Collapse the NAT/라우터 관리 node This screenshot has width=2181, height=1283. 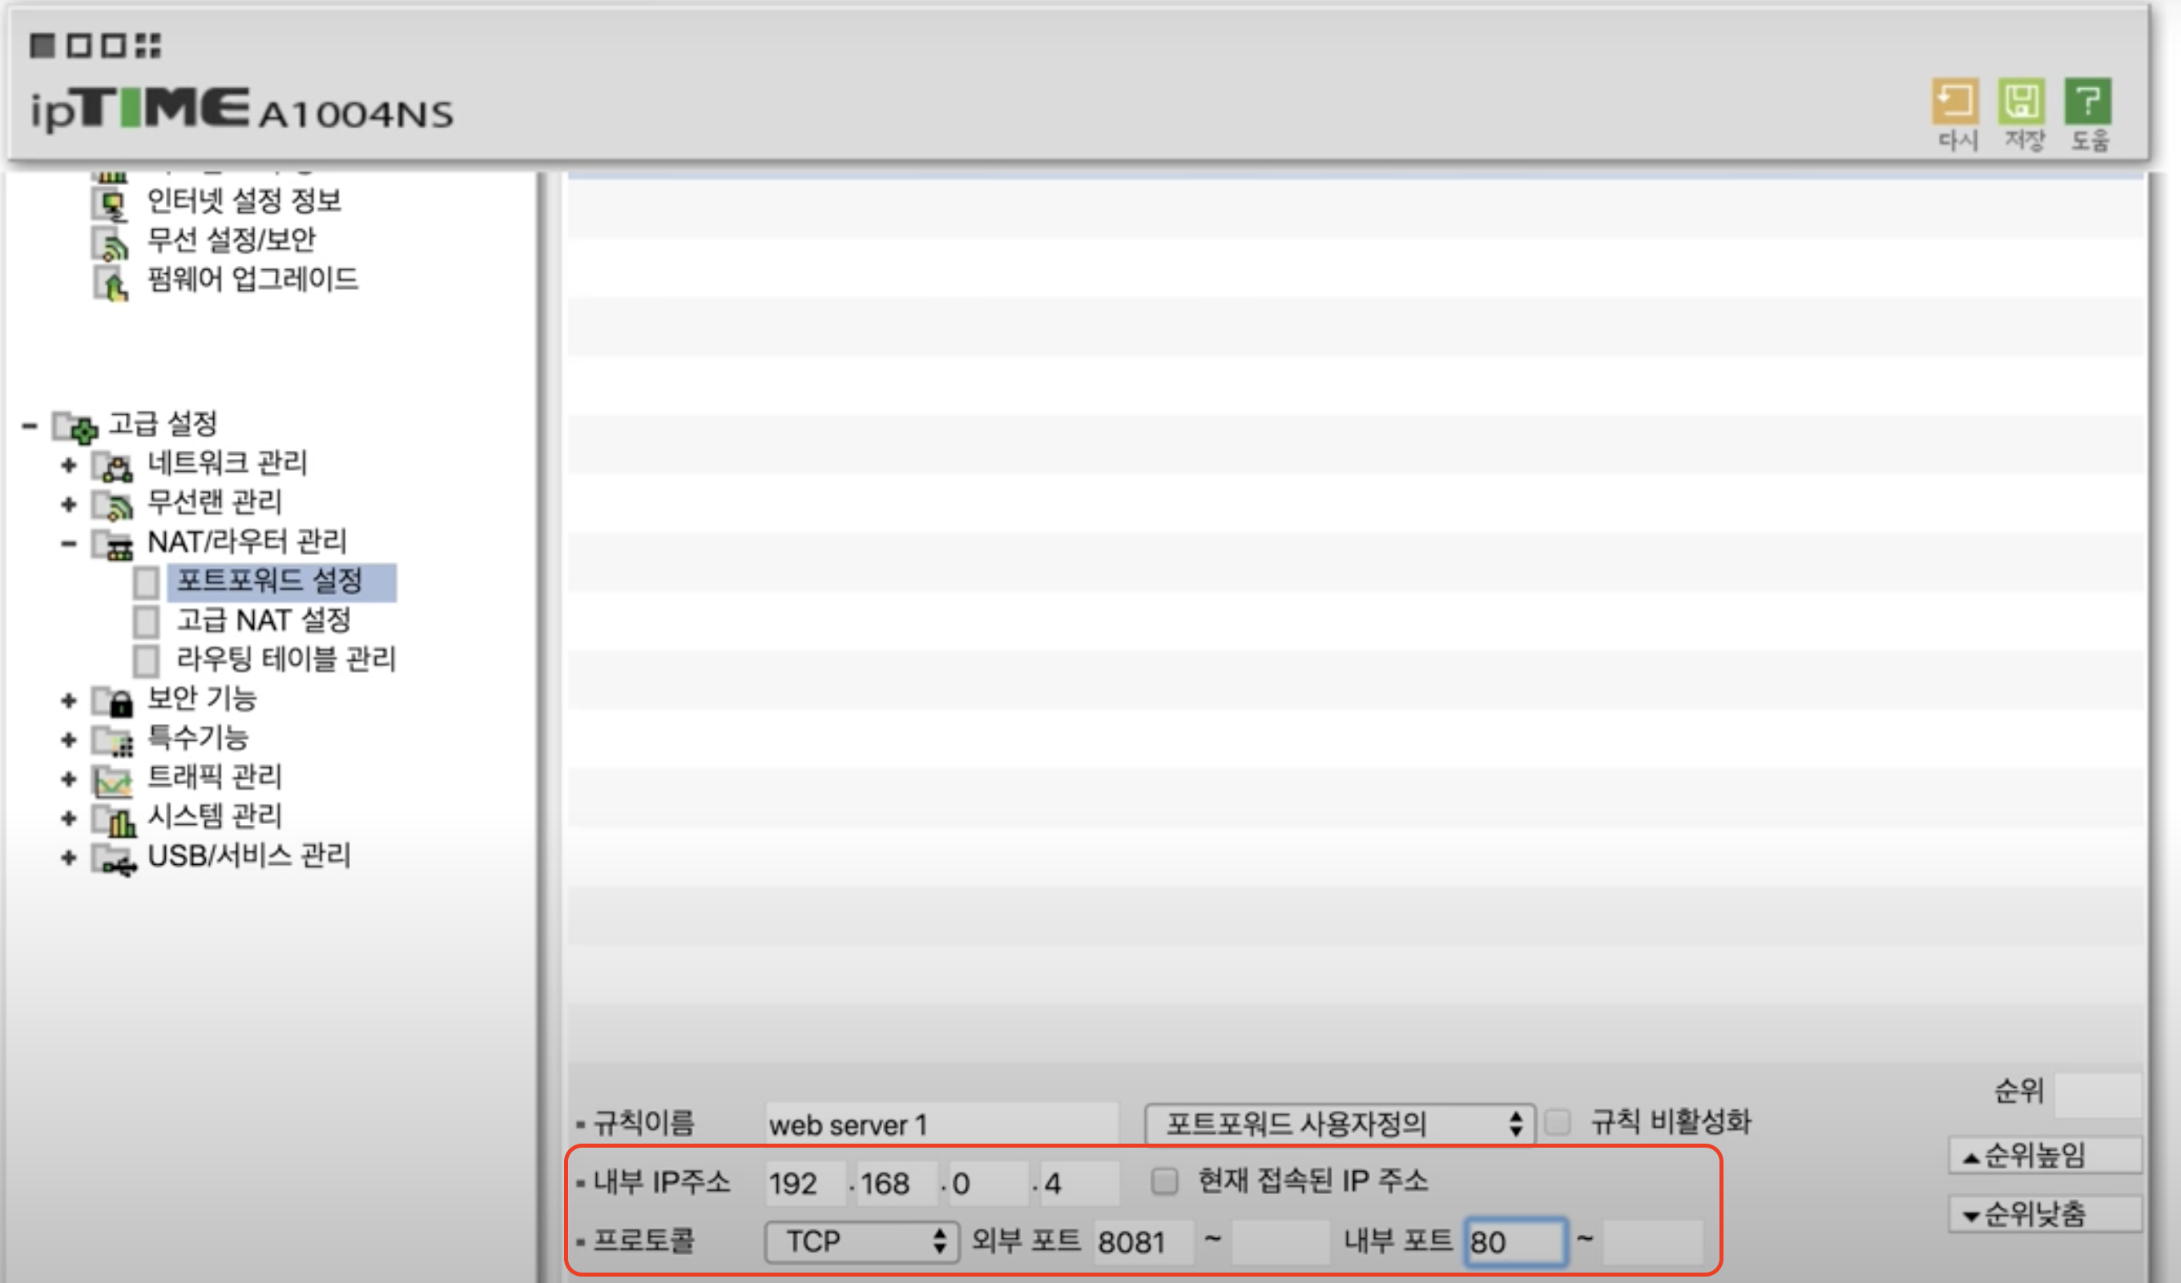pos(68,543)
